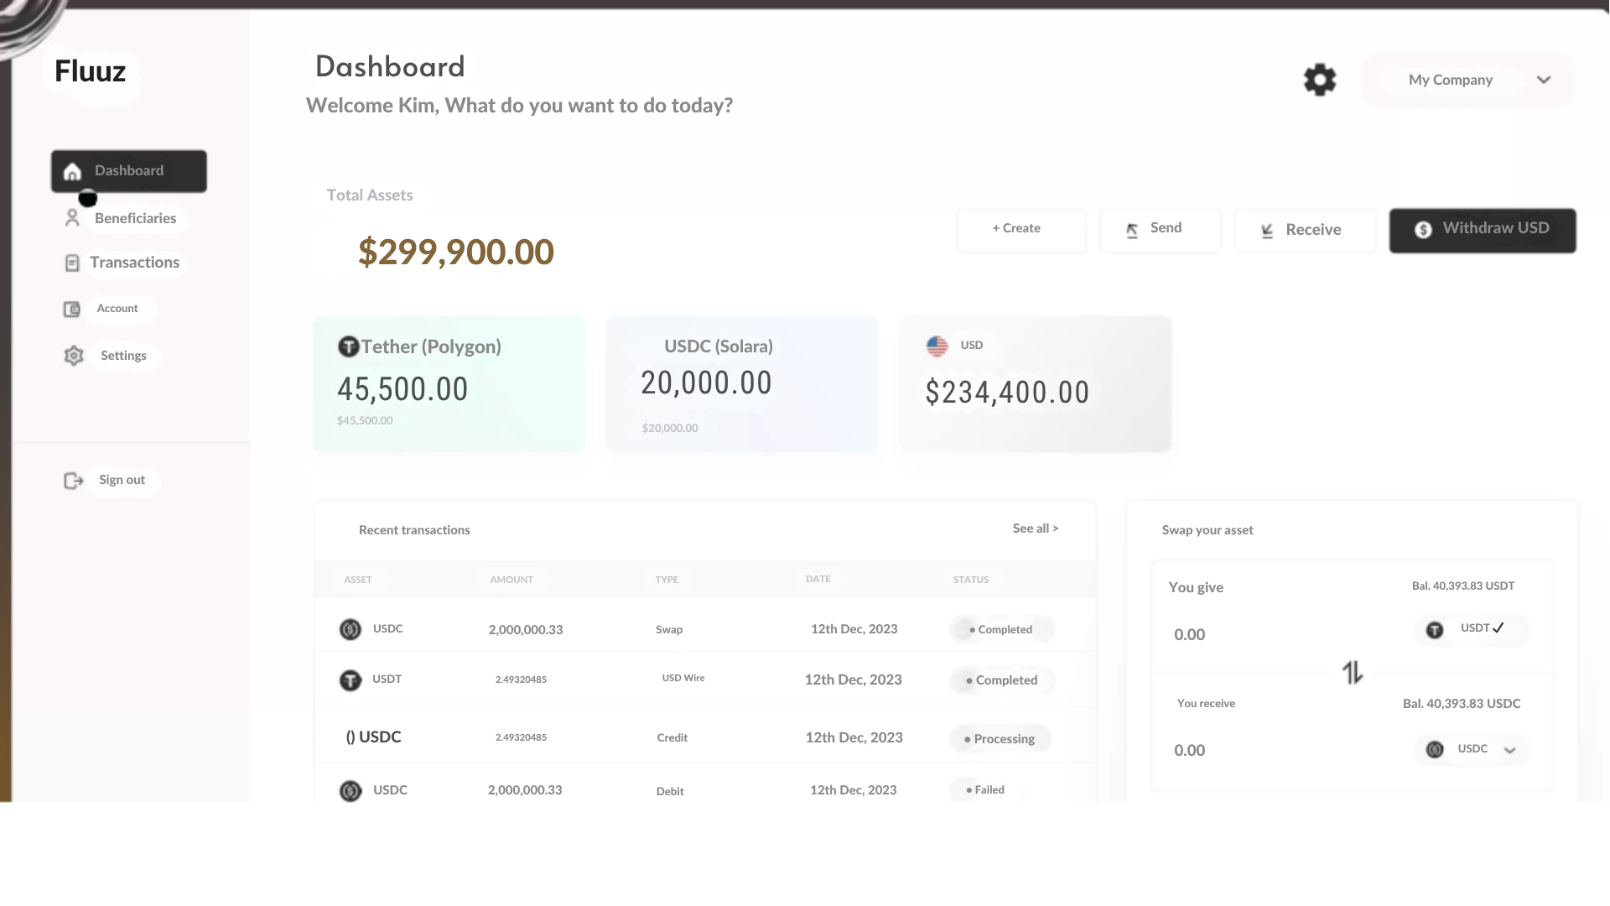Click the swap direction arrows icon
Screen dimensions: 1610x906
[x=1352, y=671]
